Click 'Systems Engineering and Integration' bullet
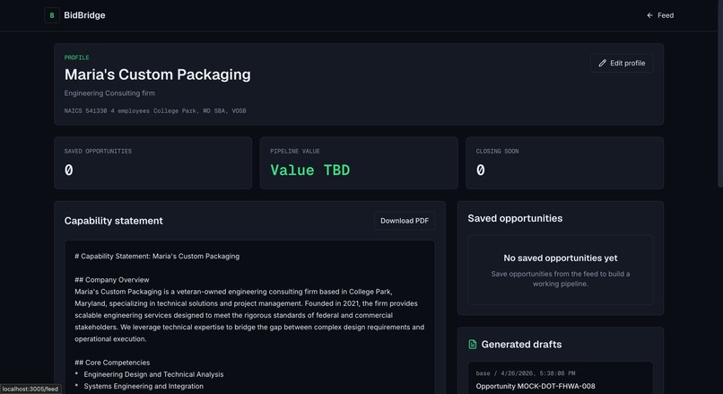Screen dimensions: 723x394 click(144, 386)
